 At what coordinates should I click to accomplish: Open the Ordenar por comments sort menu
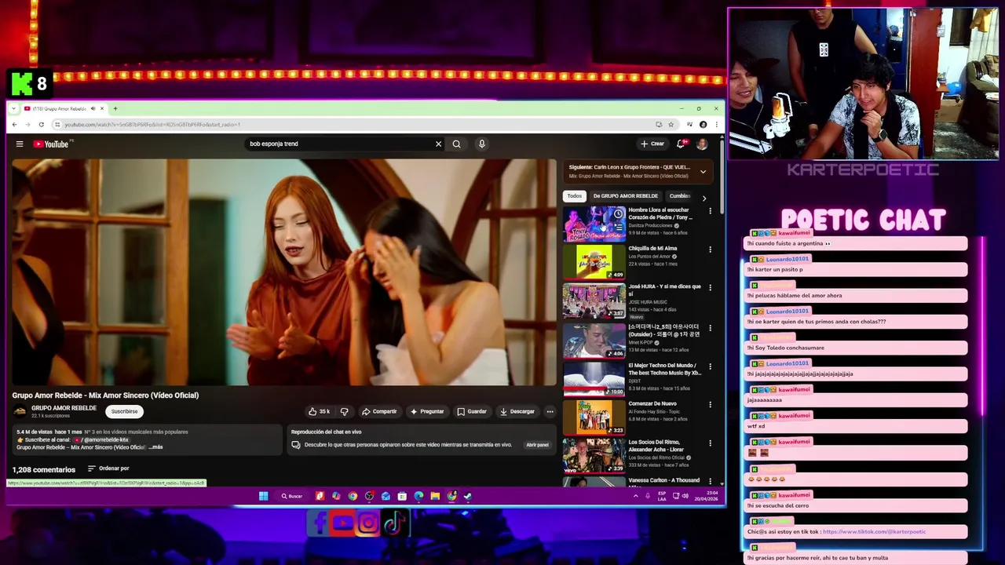[x=108, y=468]
